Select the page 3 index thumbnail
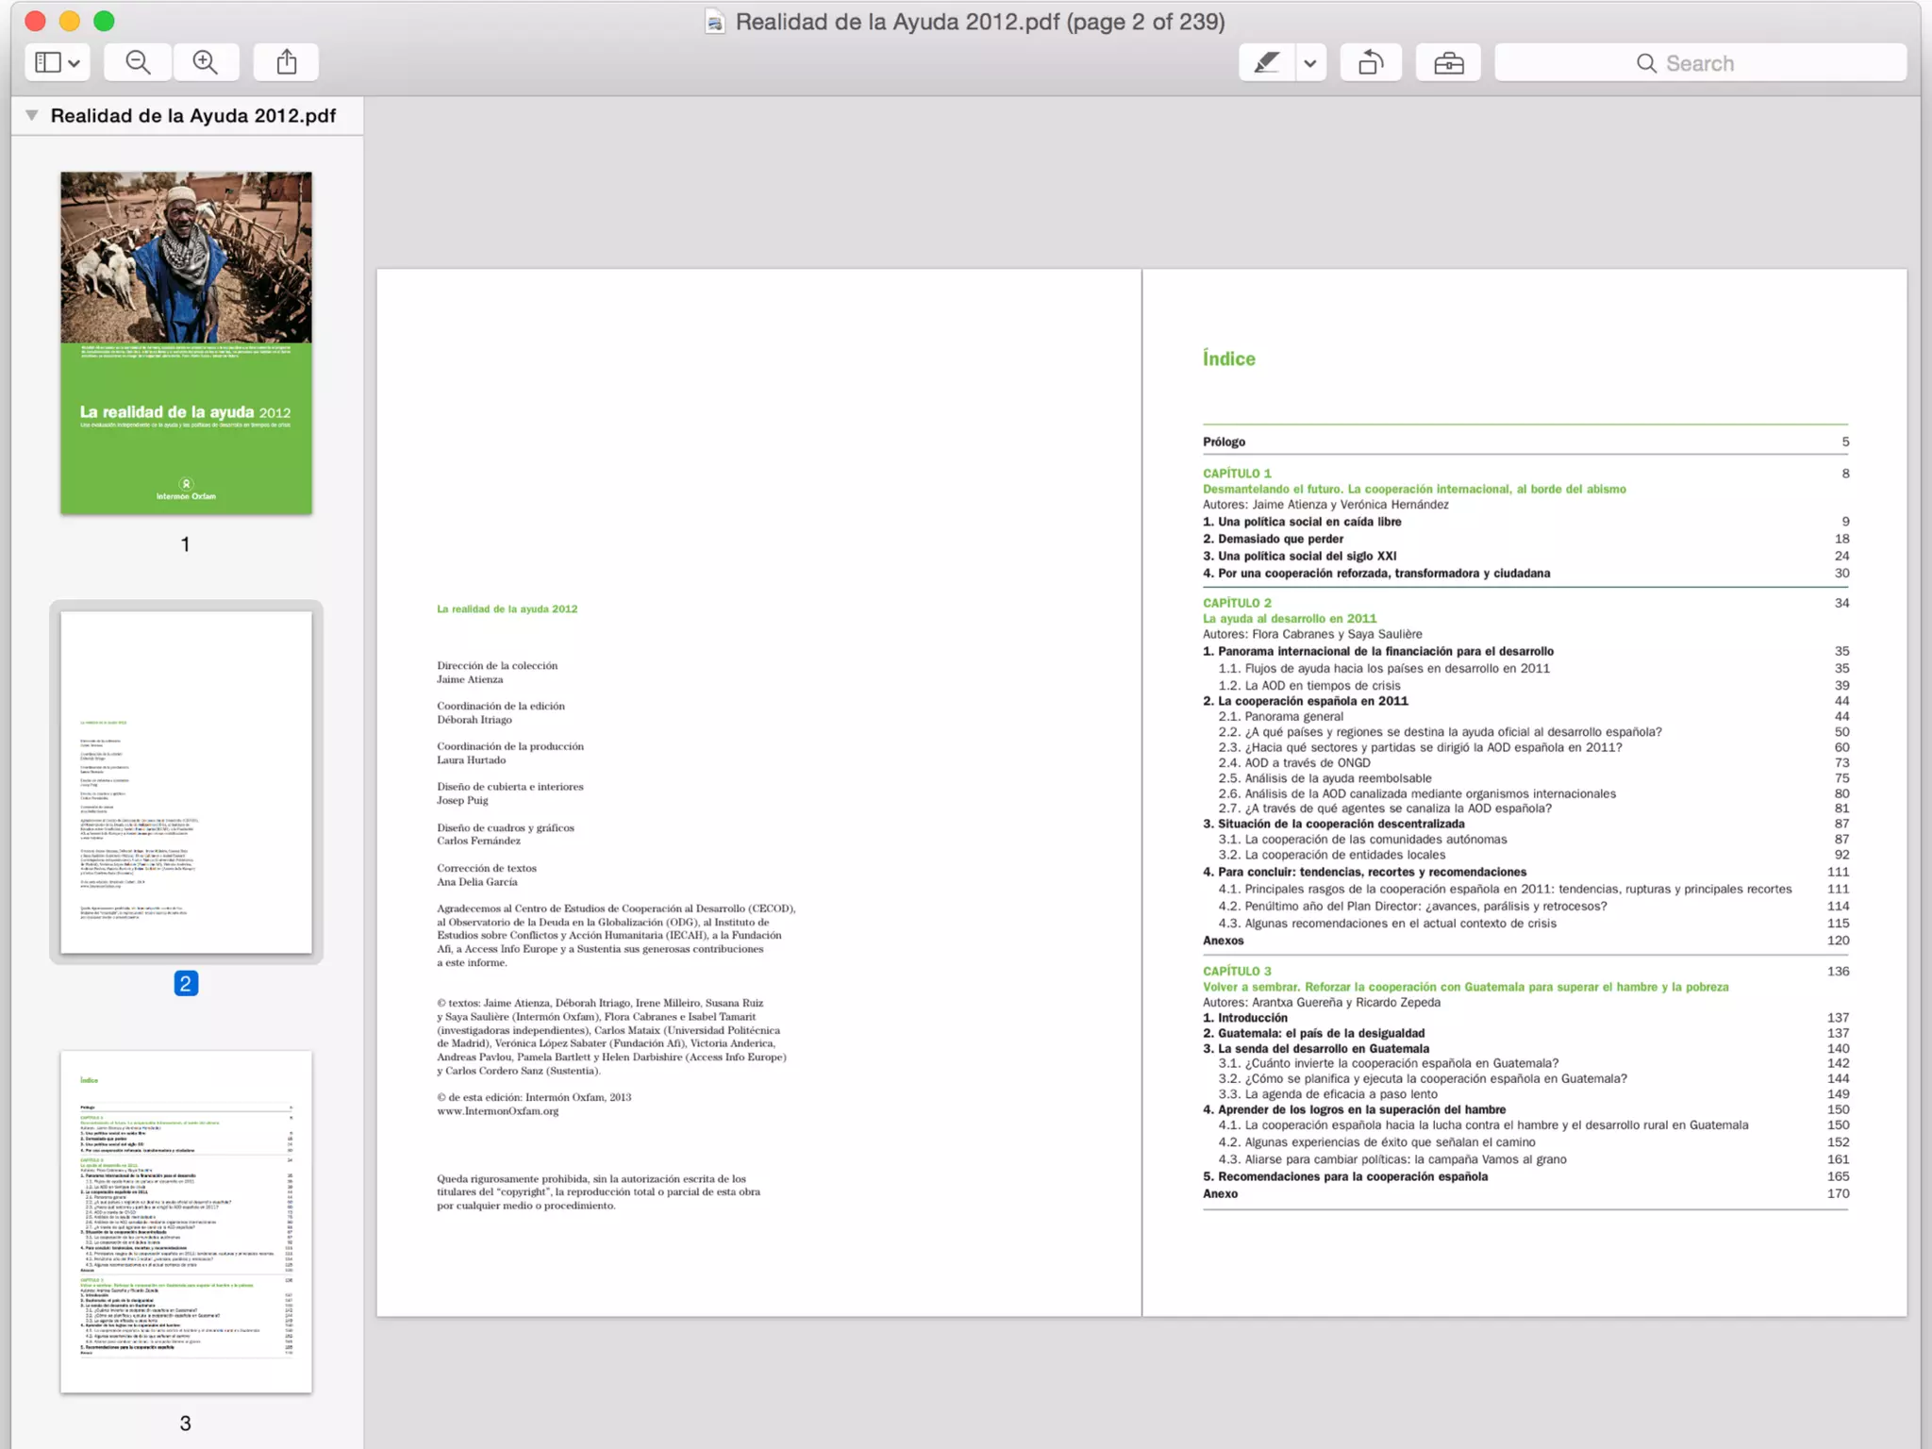1932x1449 pixels. pos(186,1221)
